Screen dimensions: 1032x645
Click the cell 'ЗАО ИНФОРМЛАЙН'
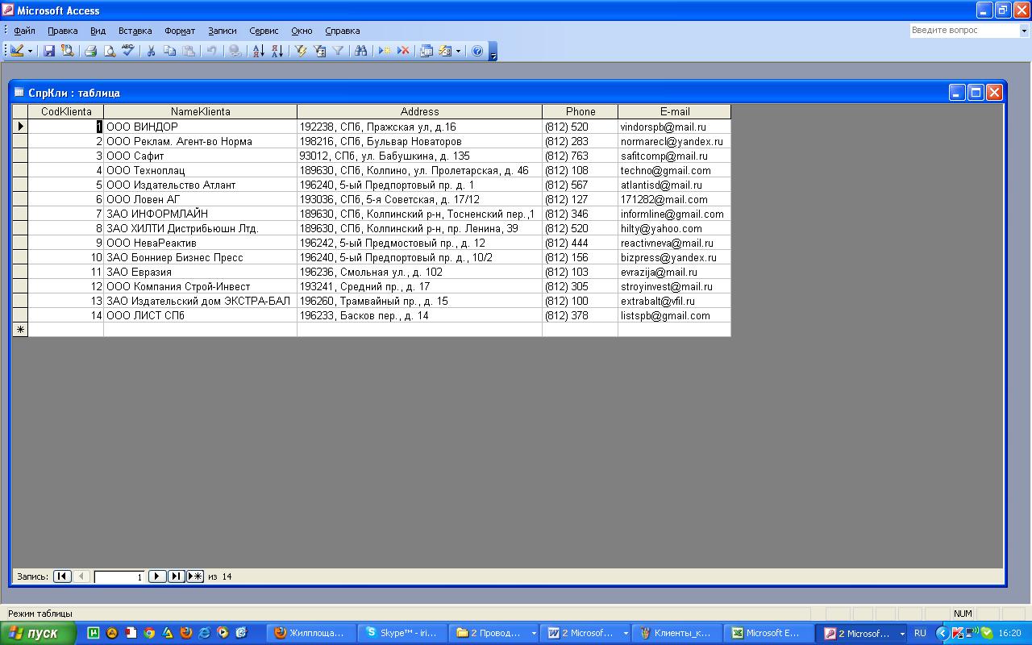201,214
